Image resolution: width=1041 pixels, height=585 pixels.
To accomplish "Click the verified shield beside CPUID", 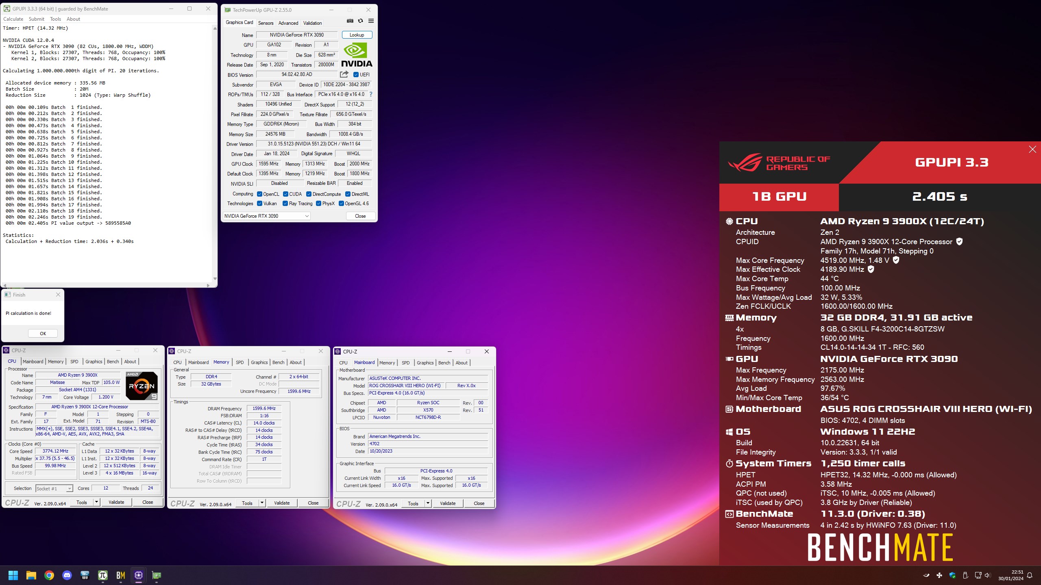I will coord(959,242).
